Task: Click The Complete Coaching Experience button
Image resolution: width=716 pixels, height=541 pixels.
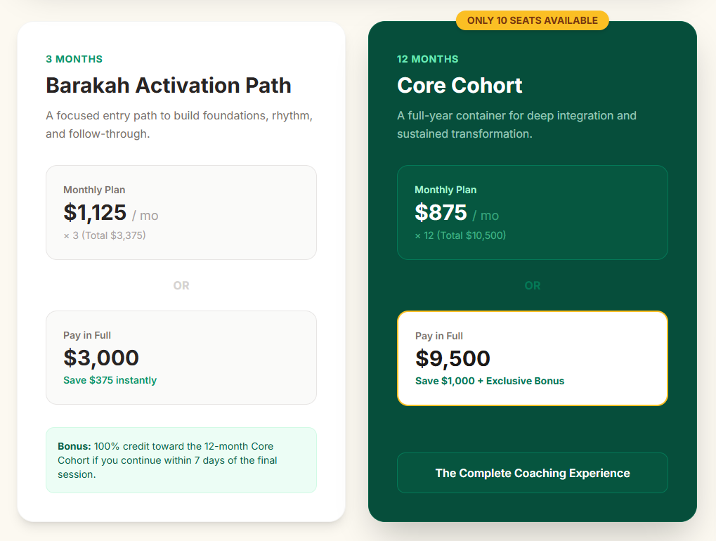Action: point(532,473)
